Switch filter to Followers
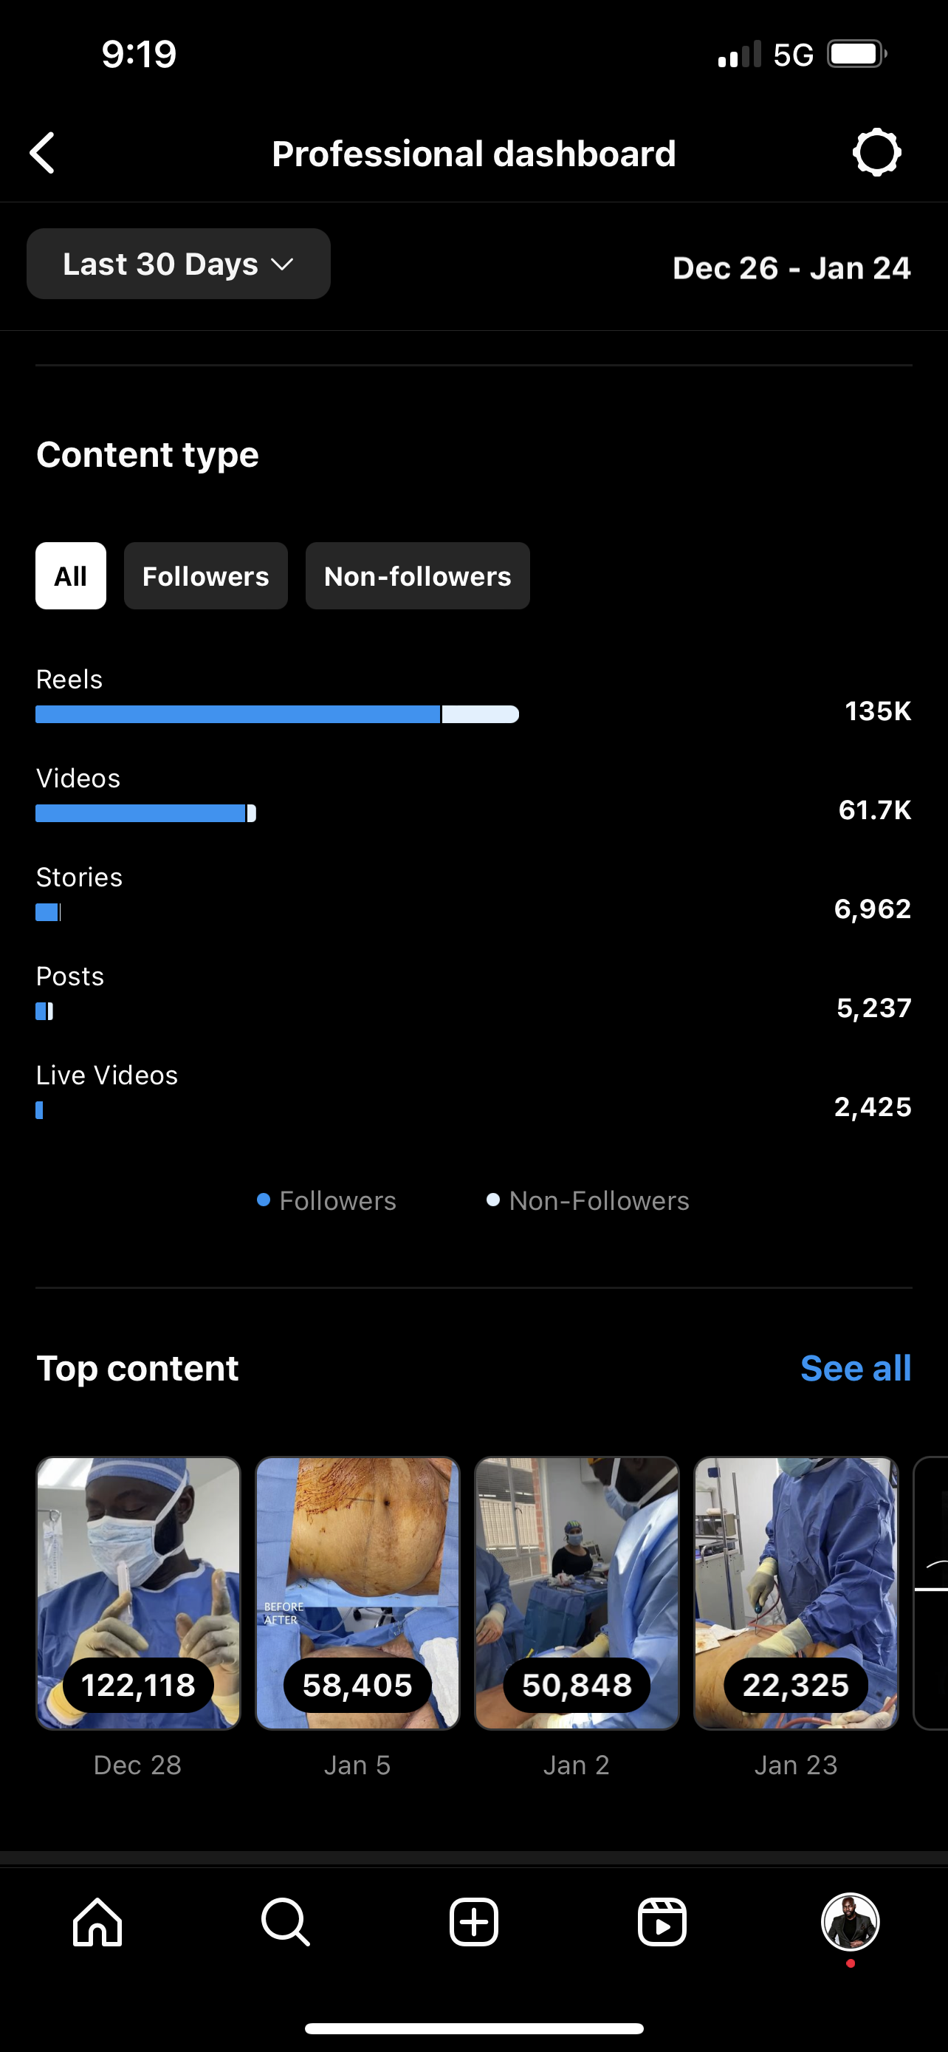This screenshot has height=2052, width=948. point(205,576)
